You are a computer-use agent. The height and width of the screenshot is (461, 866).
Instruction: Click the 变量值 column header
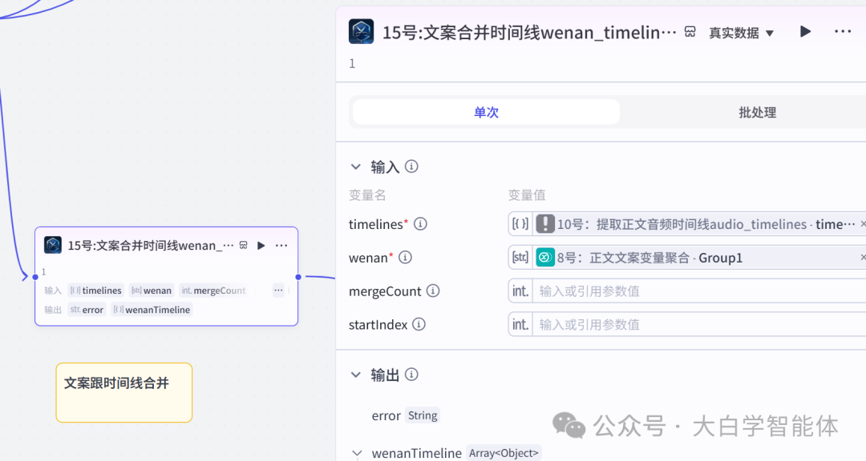(x=526, y=195)
